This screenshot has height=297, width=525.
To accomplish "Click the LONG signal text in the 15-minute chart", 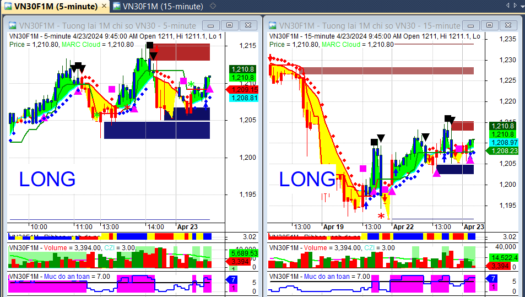I will pos(307,179).
